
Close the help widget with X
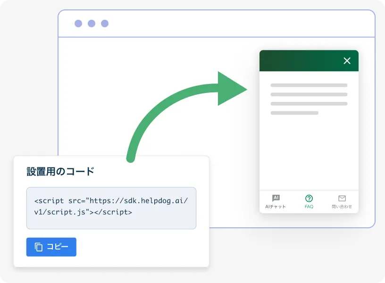[347, 61]
